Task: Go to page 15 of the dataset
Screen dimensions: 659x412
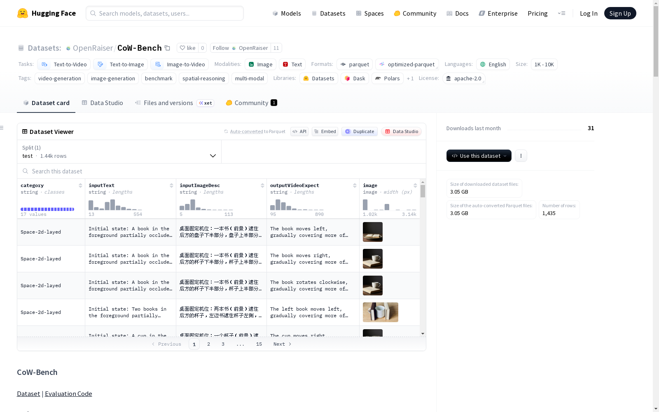Action: click(x=259, y=344)
